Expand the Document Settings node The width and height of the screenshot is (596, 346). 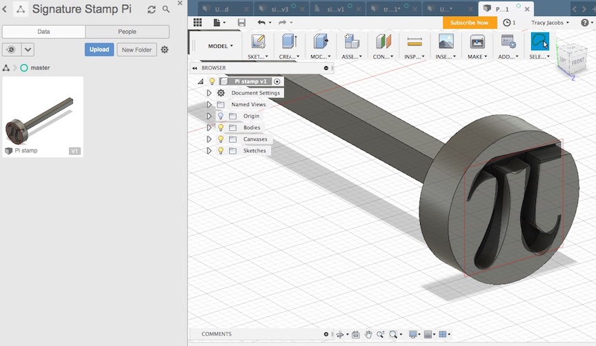coord(209,92)
